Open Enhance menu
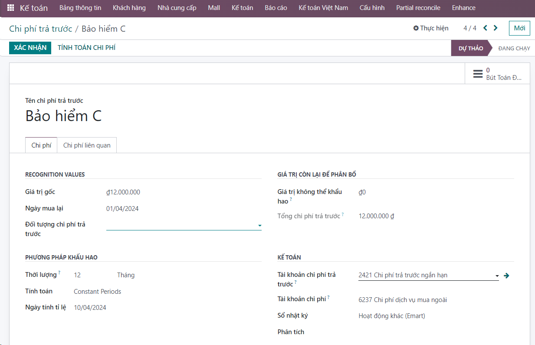This screenshot has width=535, height=345. [x=464, y=8]
